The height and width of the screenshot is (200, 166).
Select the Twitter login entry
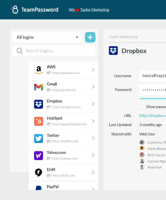tap(63, 138)
